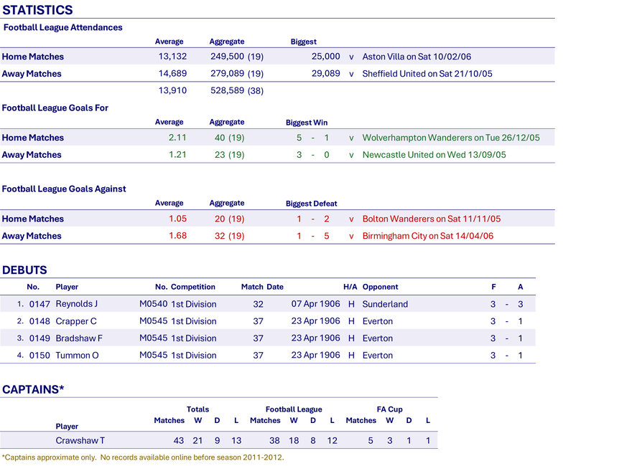Image resolution: width=632 pixels, height=466 pixels.
Task: Click Sheffield United on Sat 21/10/05
Action: pos(427,74)
